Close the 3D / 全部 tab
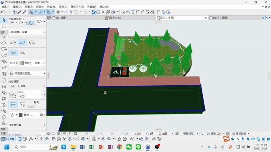Screen dimensions: 271x152 tap(205, 18)
